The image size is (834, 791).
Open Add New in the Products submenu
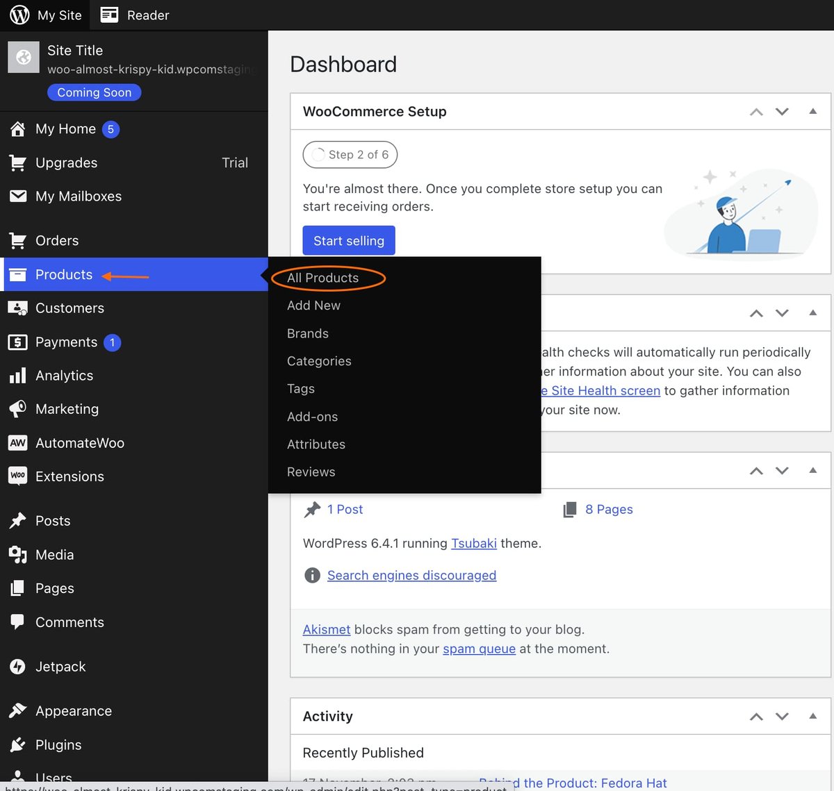tap(313, 306)
